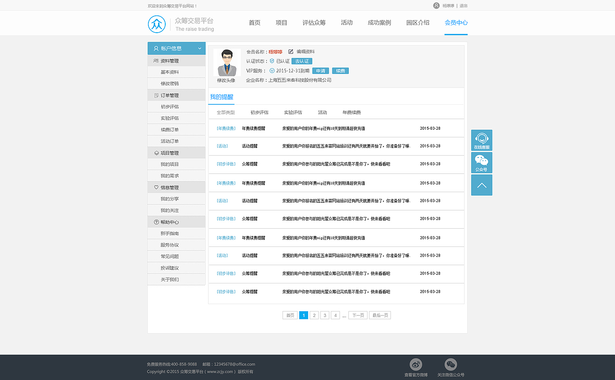Viewport: 615px width, 380px height.
Task: Click the 申请 VIP button
Action: point(320,71)
